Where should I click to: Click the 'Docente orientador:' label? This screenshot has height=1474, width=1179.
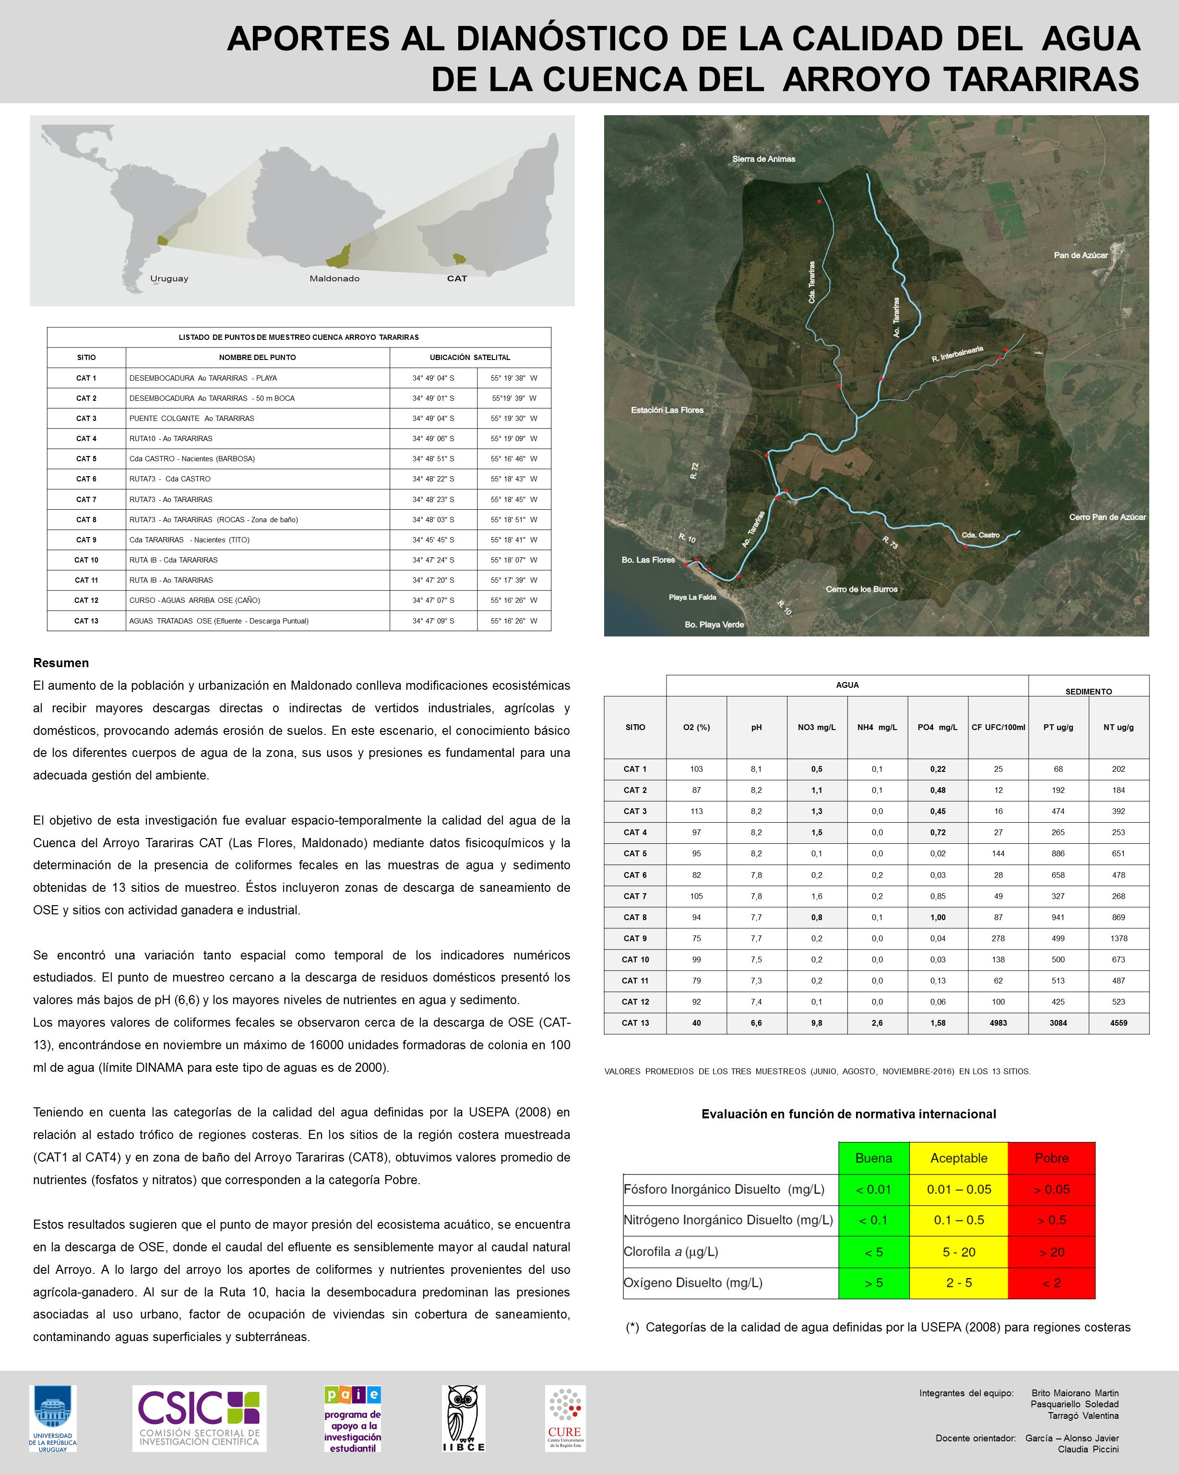(976, 1438)
